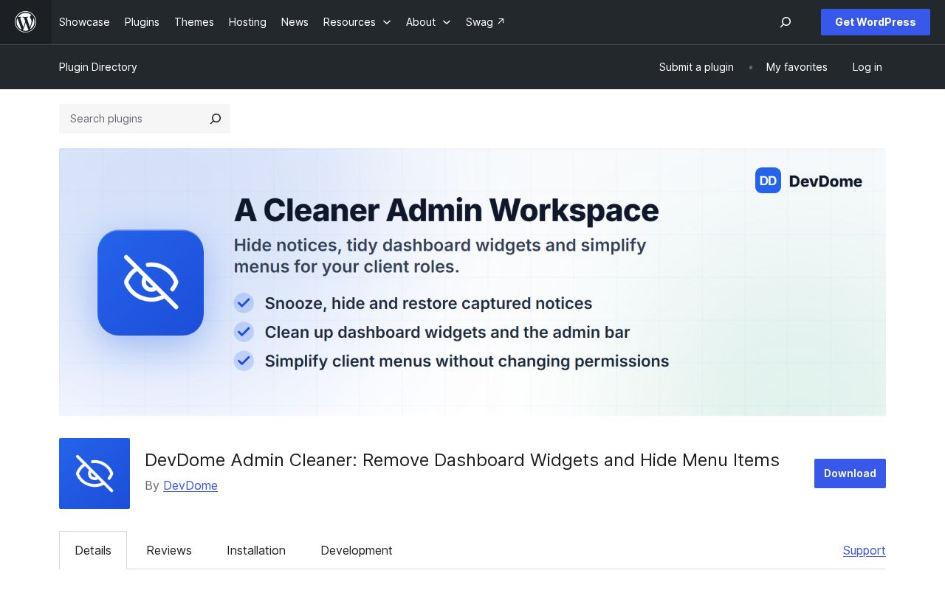The image size is (945, 590).
Task: Click Submit a plugin link
Action: click(x=696, y=67)
